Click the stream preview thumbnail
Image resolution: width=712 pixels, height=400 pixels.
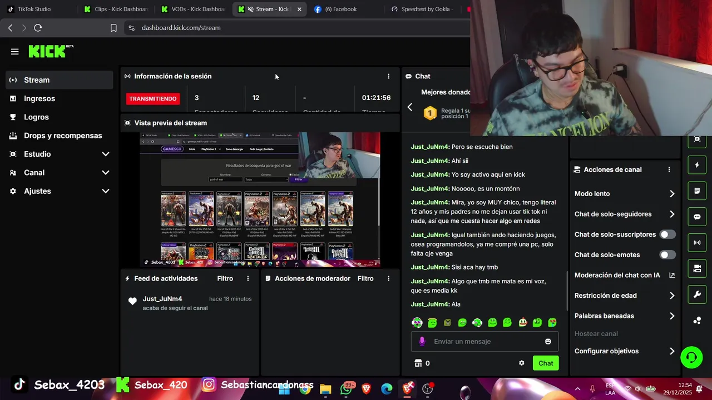click(260, 199)
